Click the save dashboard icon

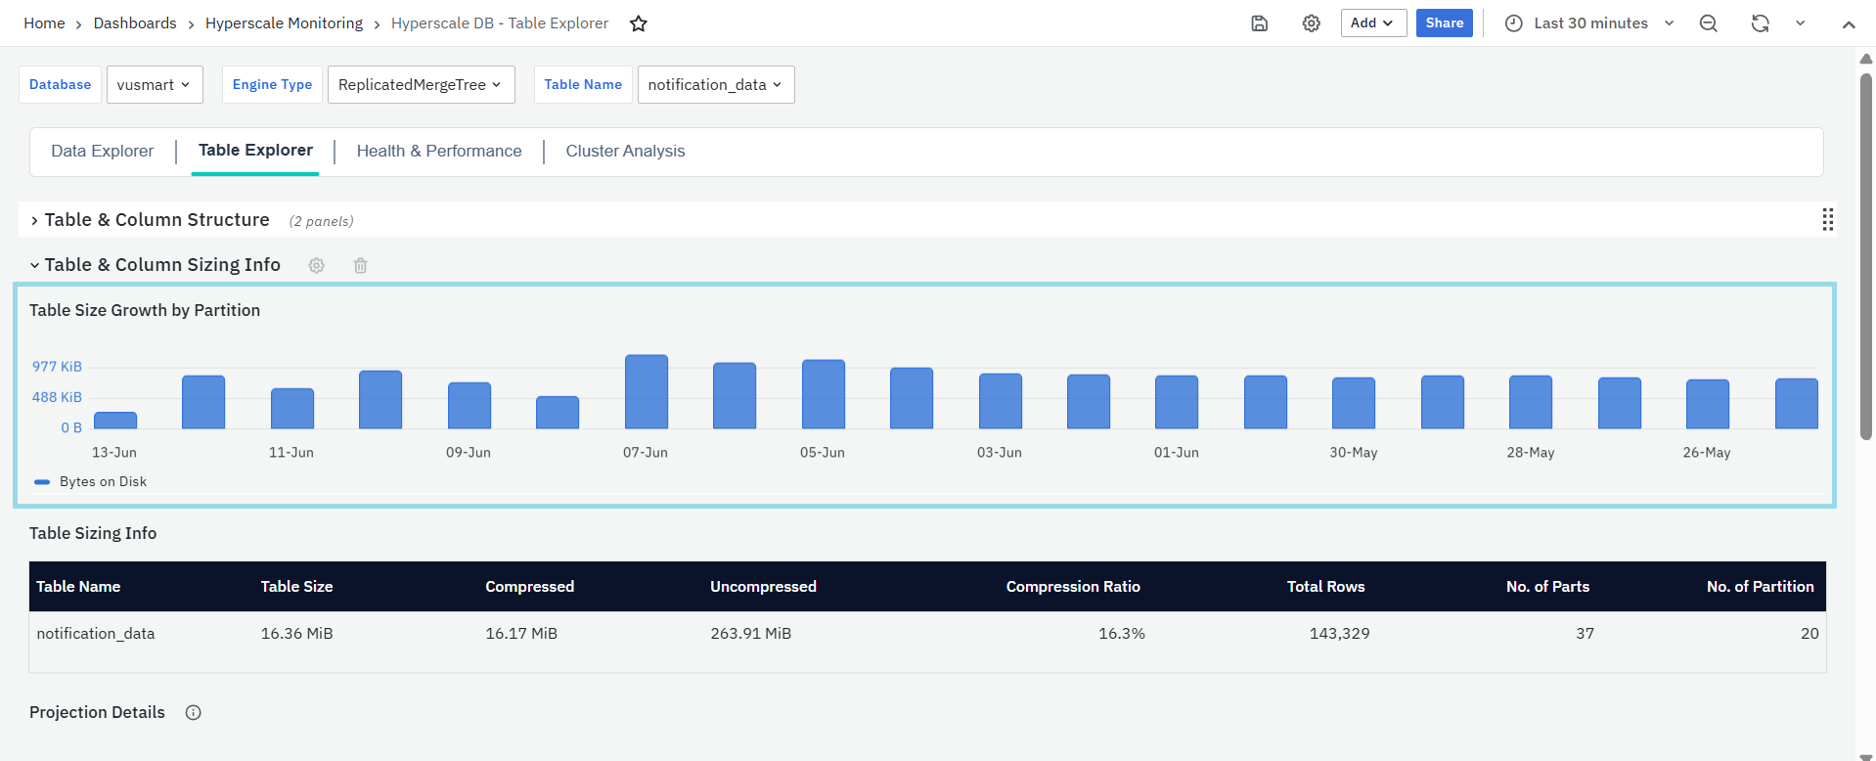coord(1260,23)
